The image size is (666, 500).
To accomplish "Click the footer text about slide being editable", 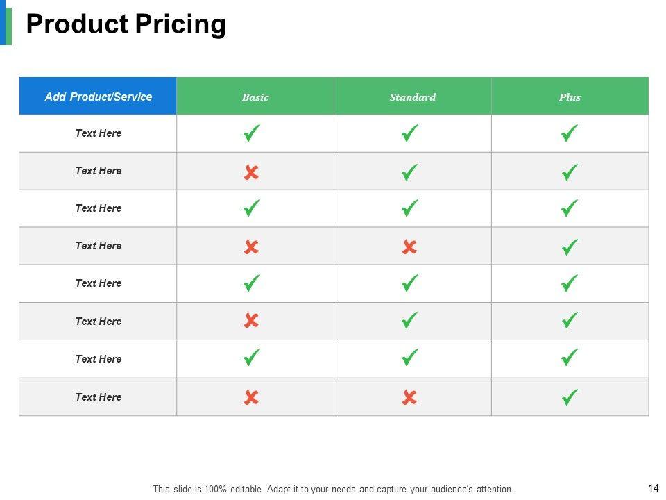I will pos(333,489).
